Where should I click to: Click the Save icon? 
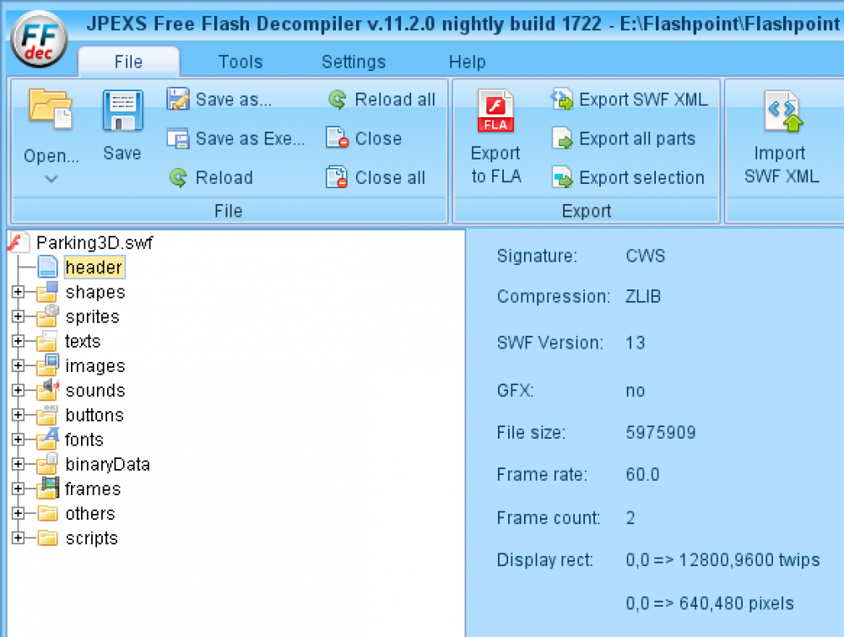122,111
